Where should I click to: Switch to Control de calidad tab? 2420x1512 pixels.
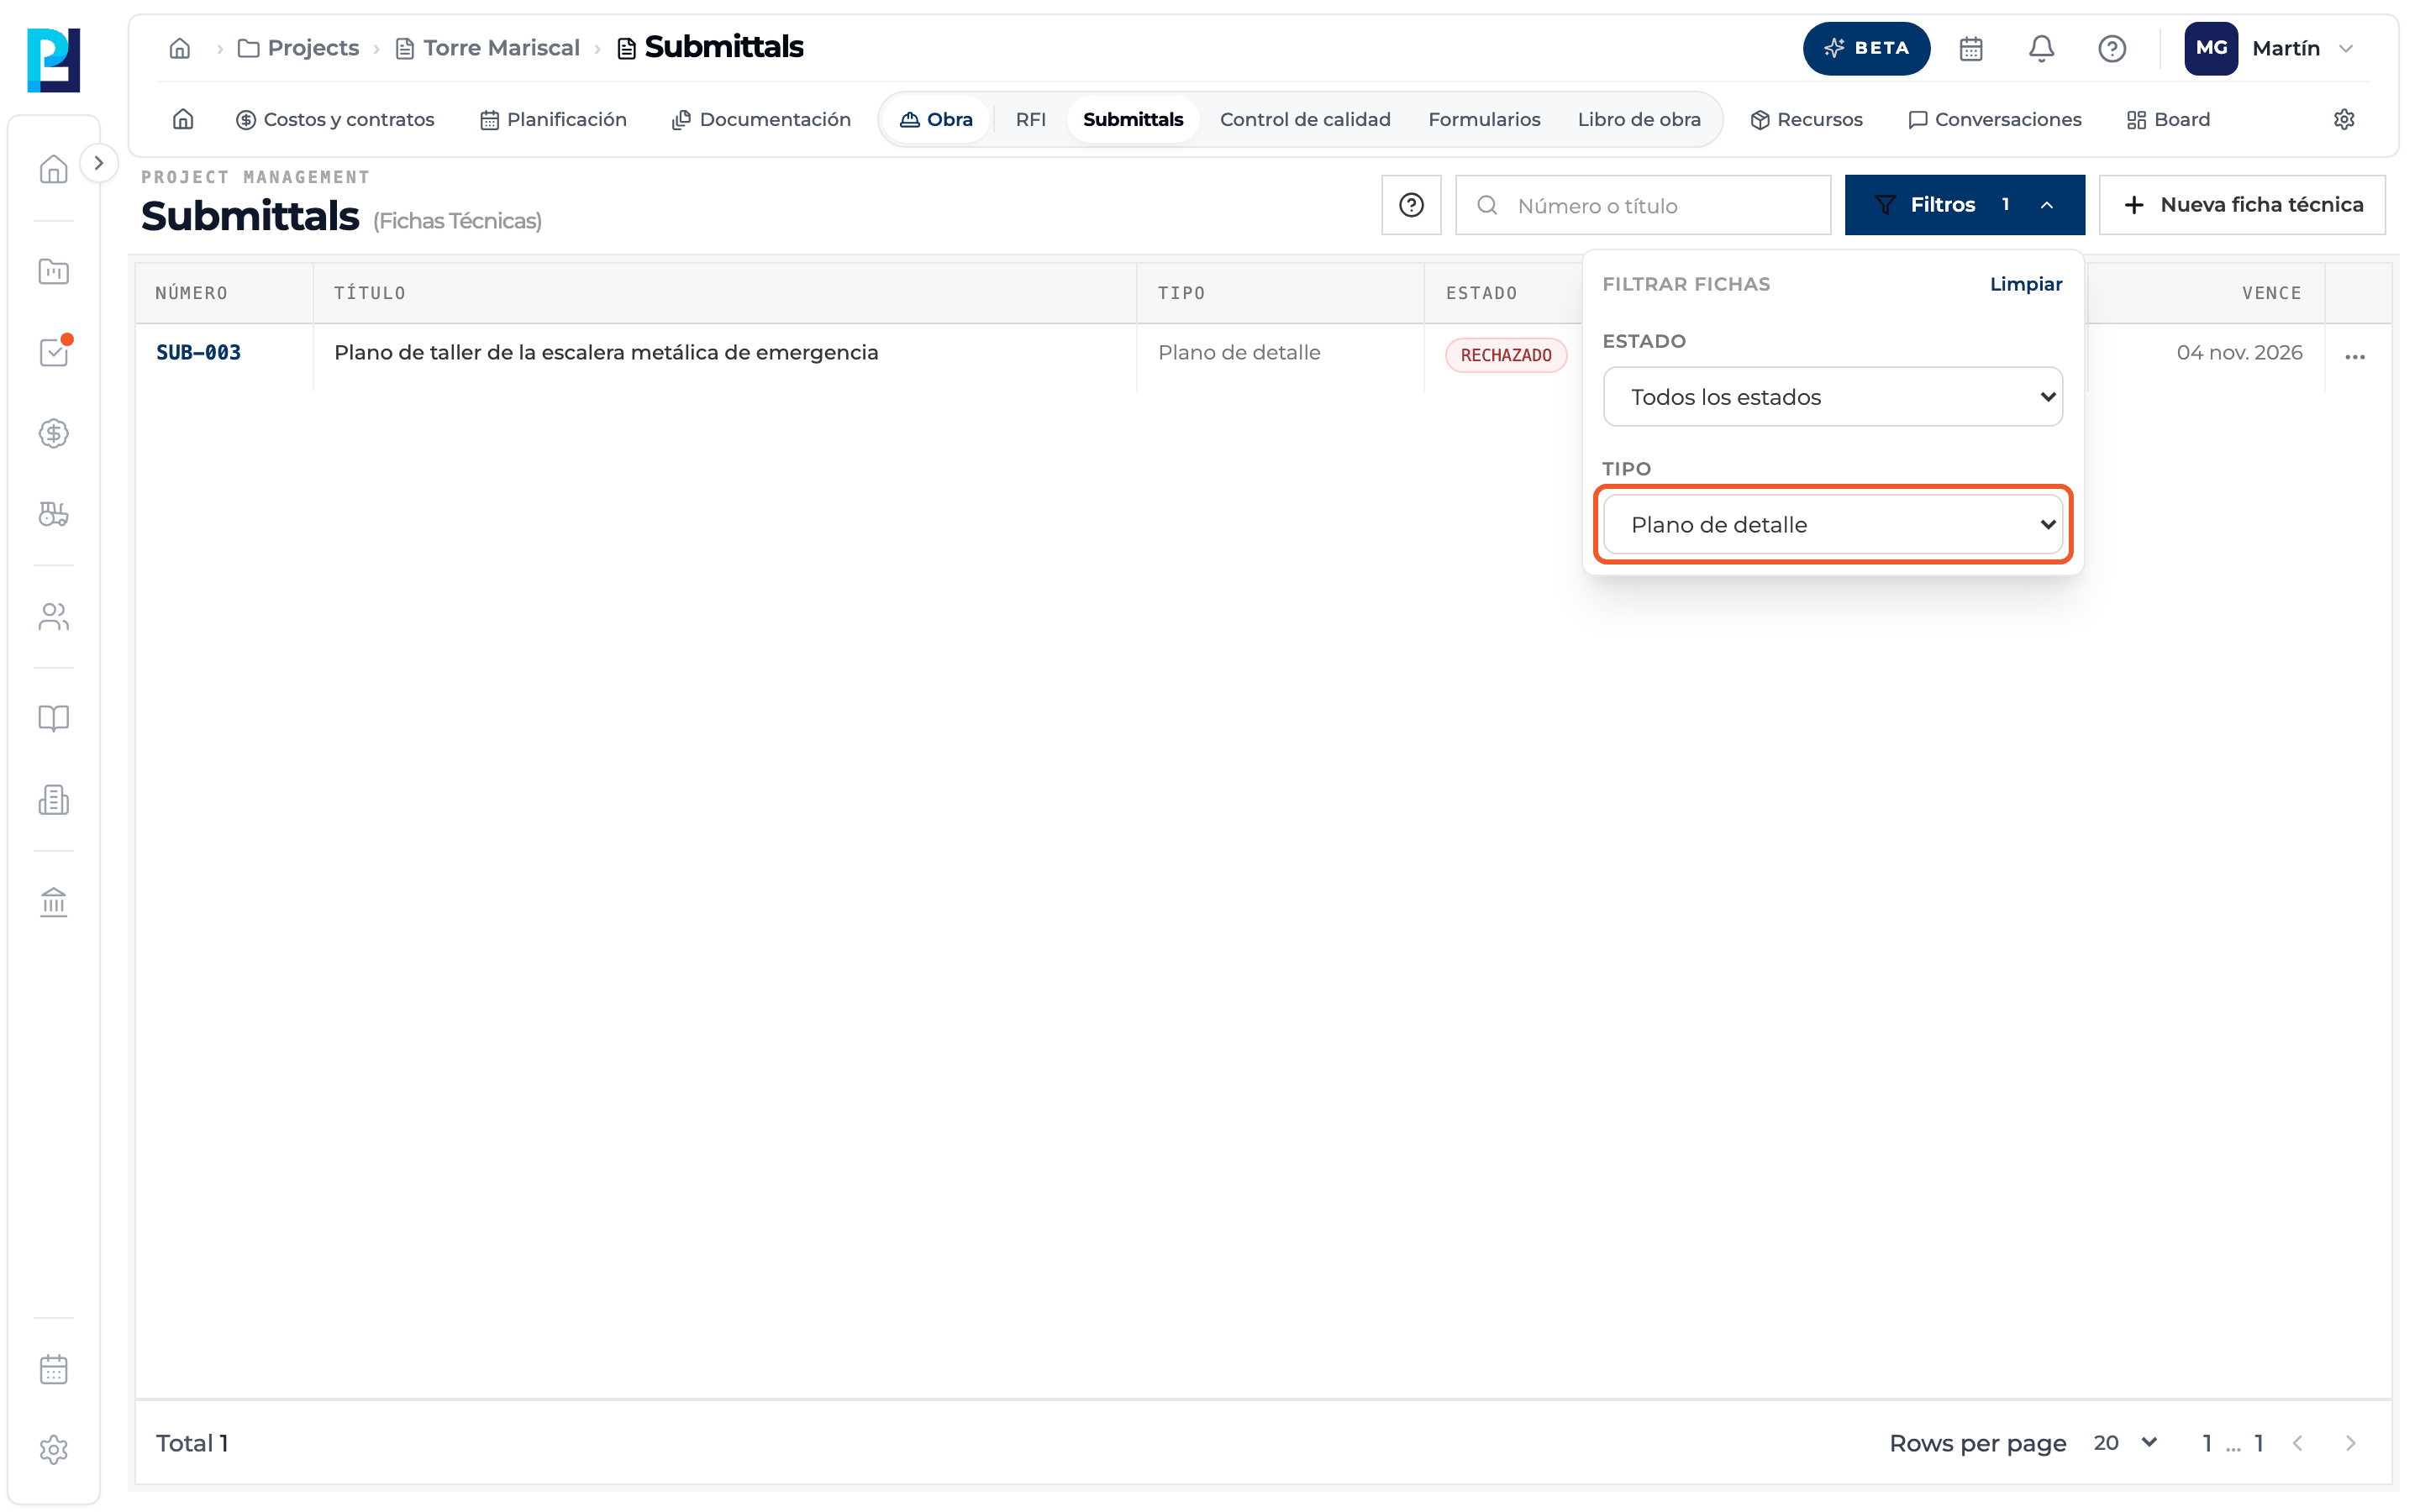(x=1304, y=119)
